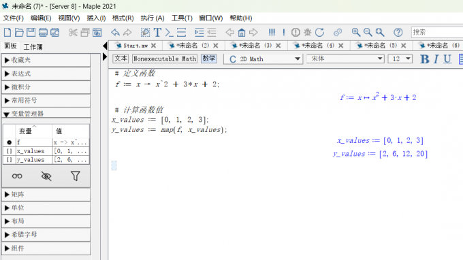Viewport: 463px width, 260px height.
Task: Toggle bold formatting B
Action: pyautogui.click(x=425, y=59)
